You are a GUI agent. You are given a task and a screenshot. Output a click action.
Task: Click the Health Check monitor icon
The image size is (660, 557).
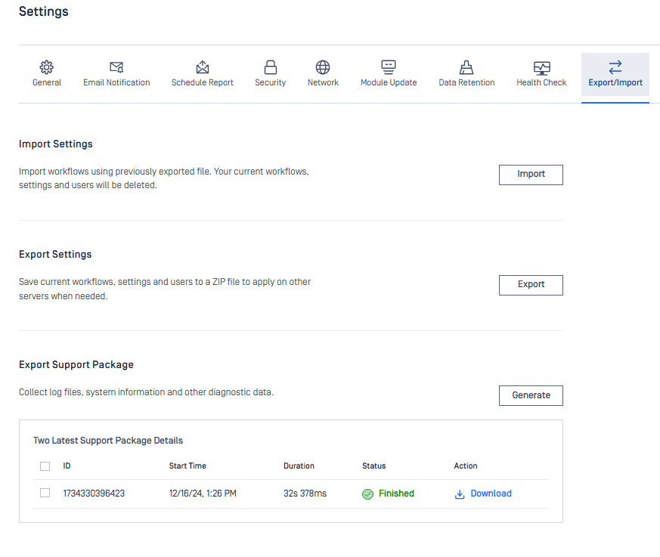(541, 67)
